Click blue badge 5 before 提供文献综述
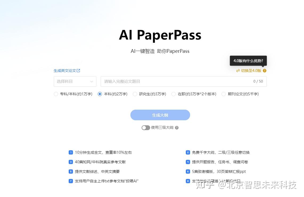Screen dimensions: 304x197 tap(71, 171)
